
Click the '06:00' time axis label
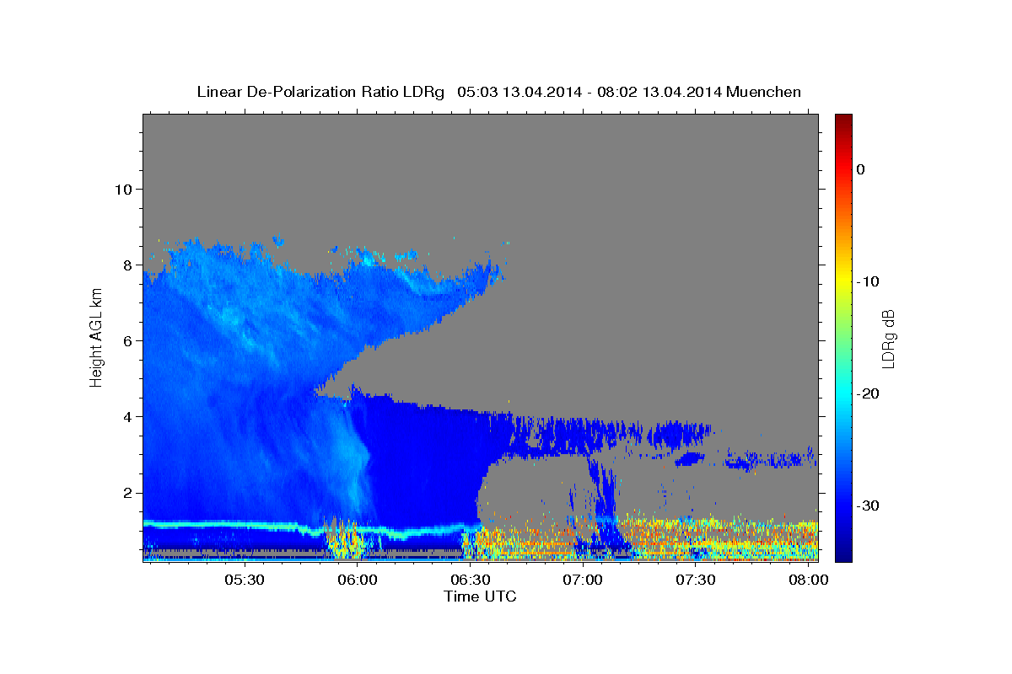(358, 580)
